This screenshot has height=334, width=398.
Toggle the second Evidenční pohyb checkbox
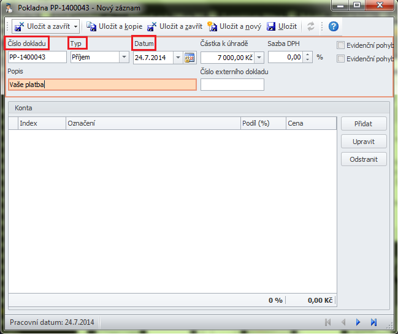pos(341,59)
